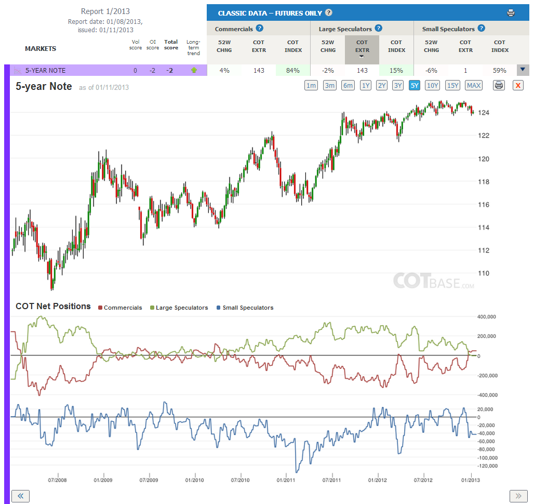
Task: Click the small chart icon beside 5-YEAR NOTE
Action: (x=17, y=71)
